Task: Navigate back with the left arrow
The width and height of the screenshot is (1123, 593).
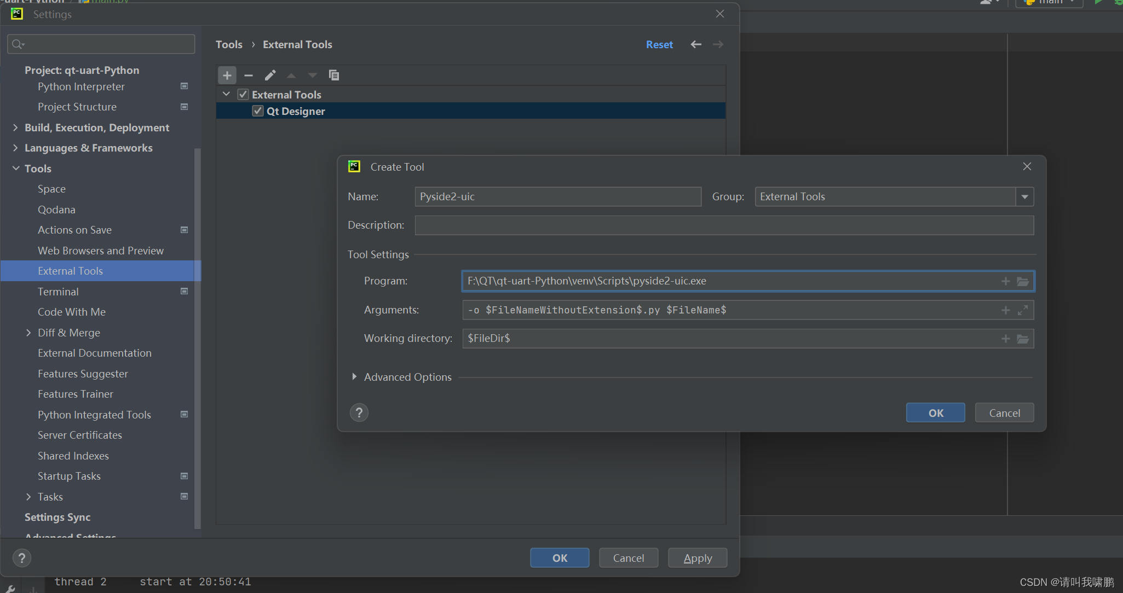Action: coord(696,44)
